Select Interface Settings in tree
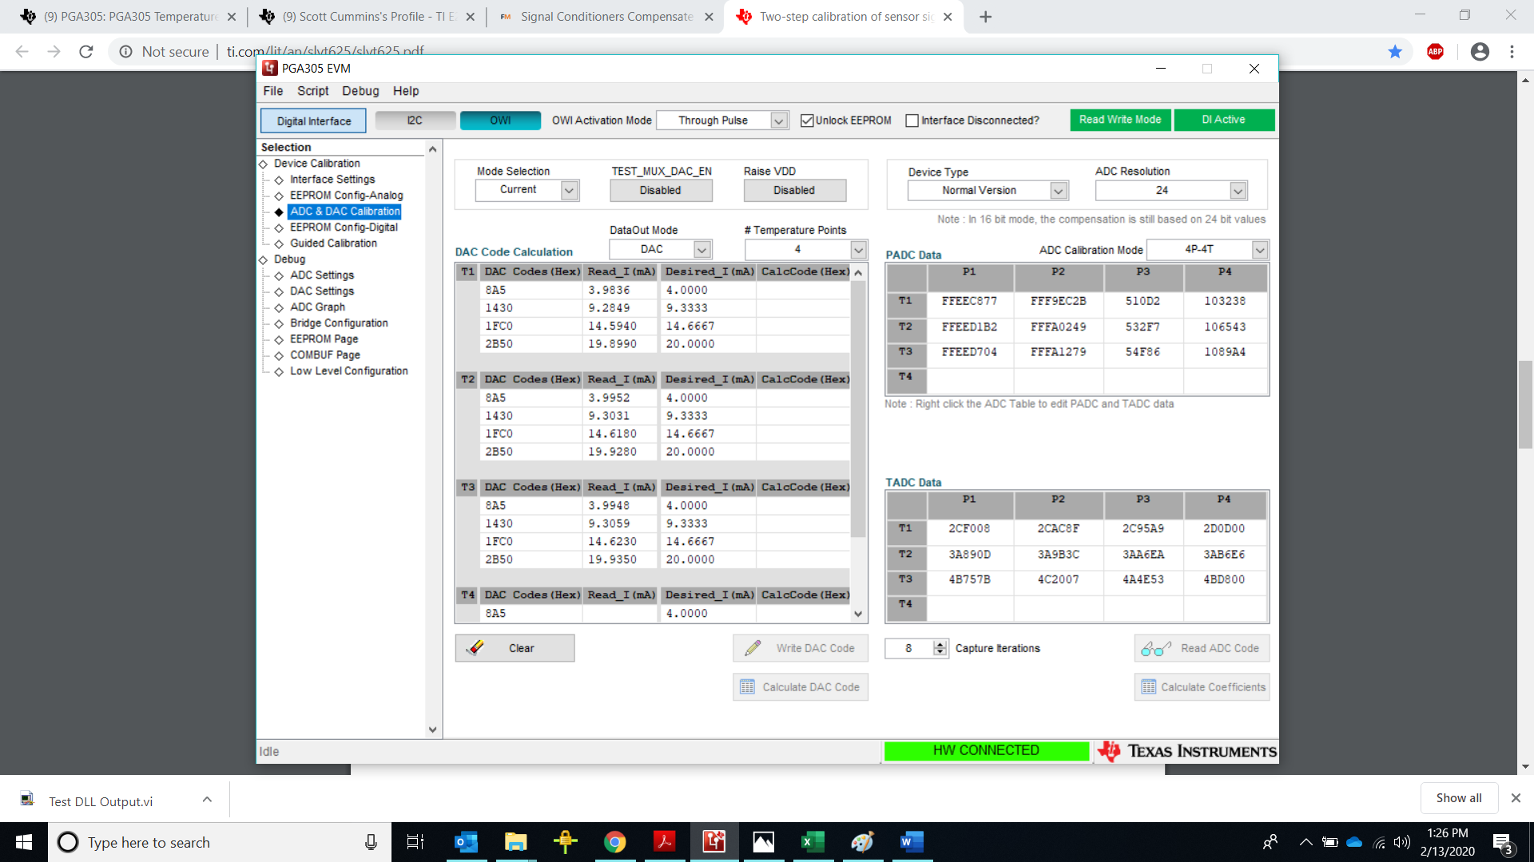Screen dimensions: 1534x862 pos(332,180)
